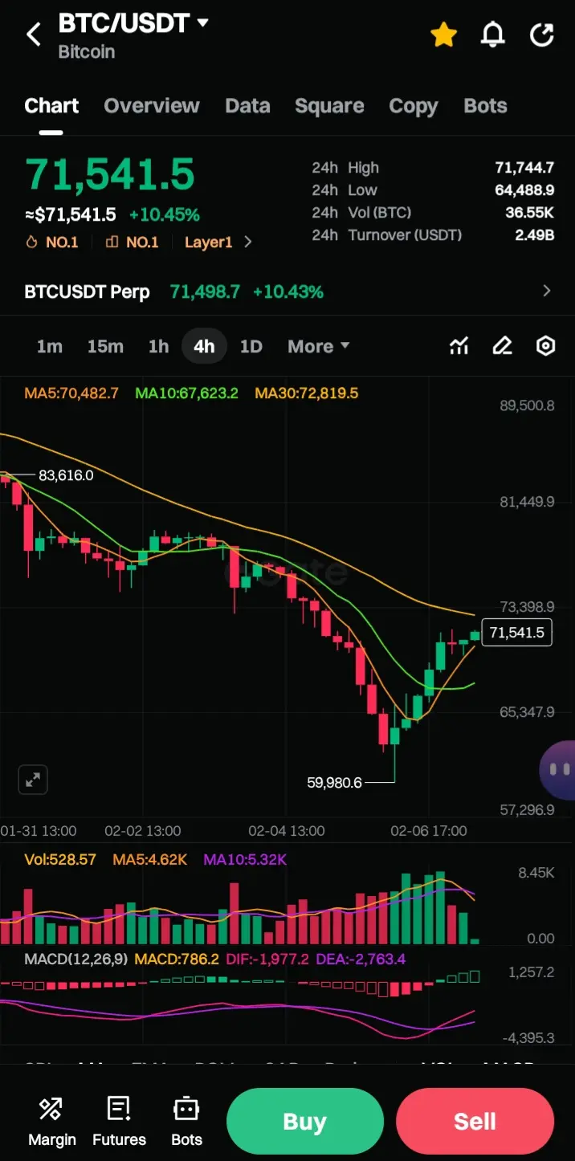This screenshot has height=1161, width=575.
Task: Select the 1D timeframe
Action: click(x=251, y=346)
